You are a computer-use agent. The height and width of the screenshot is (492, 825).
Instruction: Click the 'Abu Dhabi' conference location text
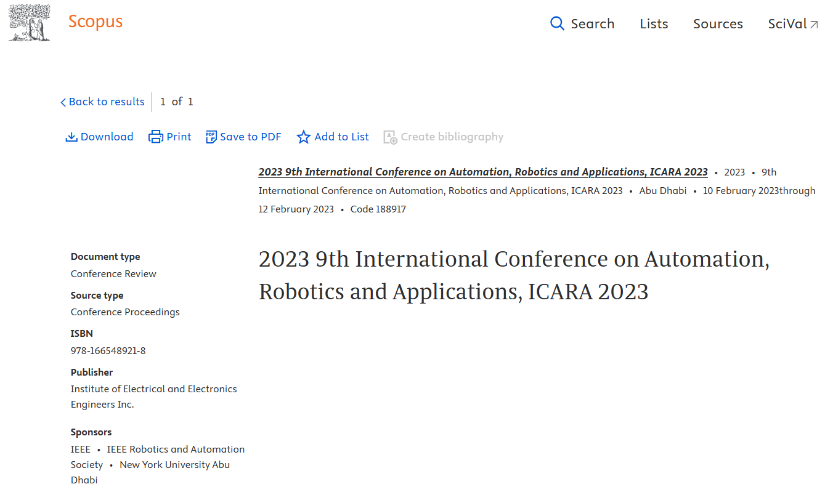point(662,190)
